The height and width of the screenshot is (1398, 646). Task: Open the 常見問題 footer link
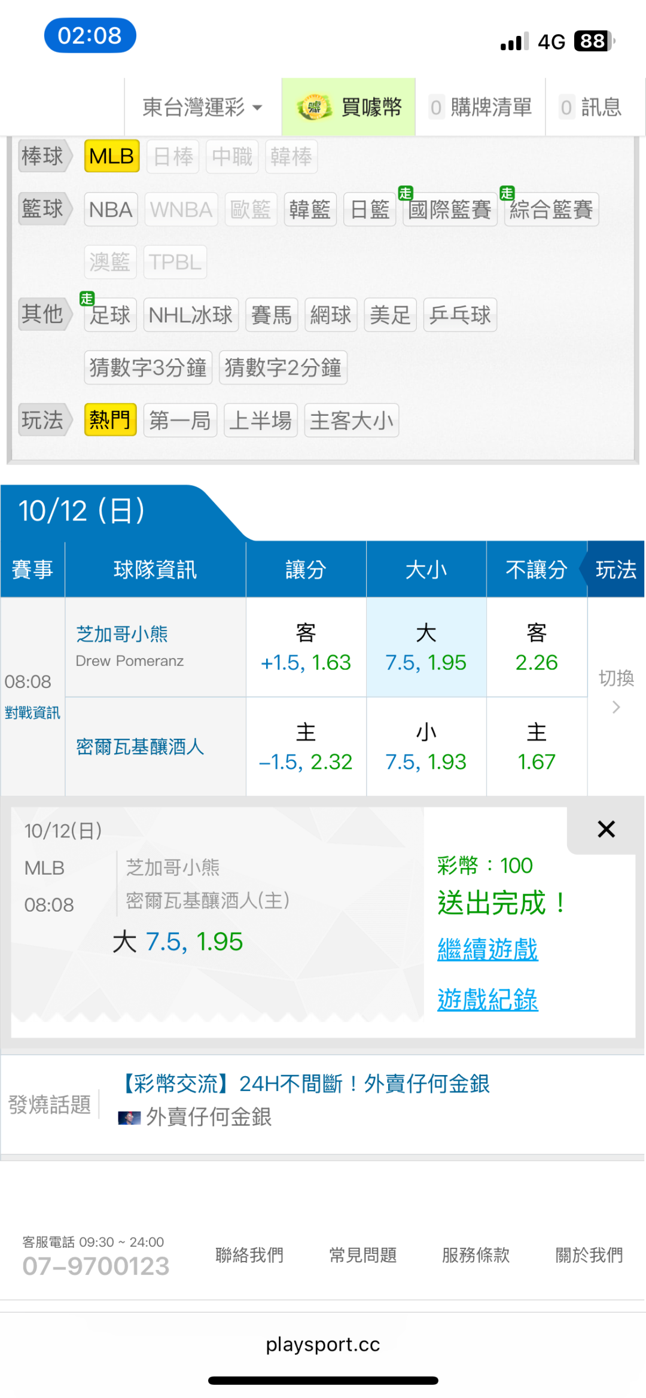point(363,1255)
